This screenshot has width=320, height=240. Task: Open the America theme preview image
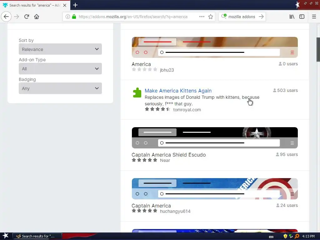pos(215,47)
